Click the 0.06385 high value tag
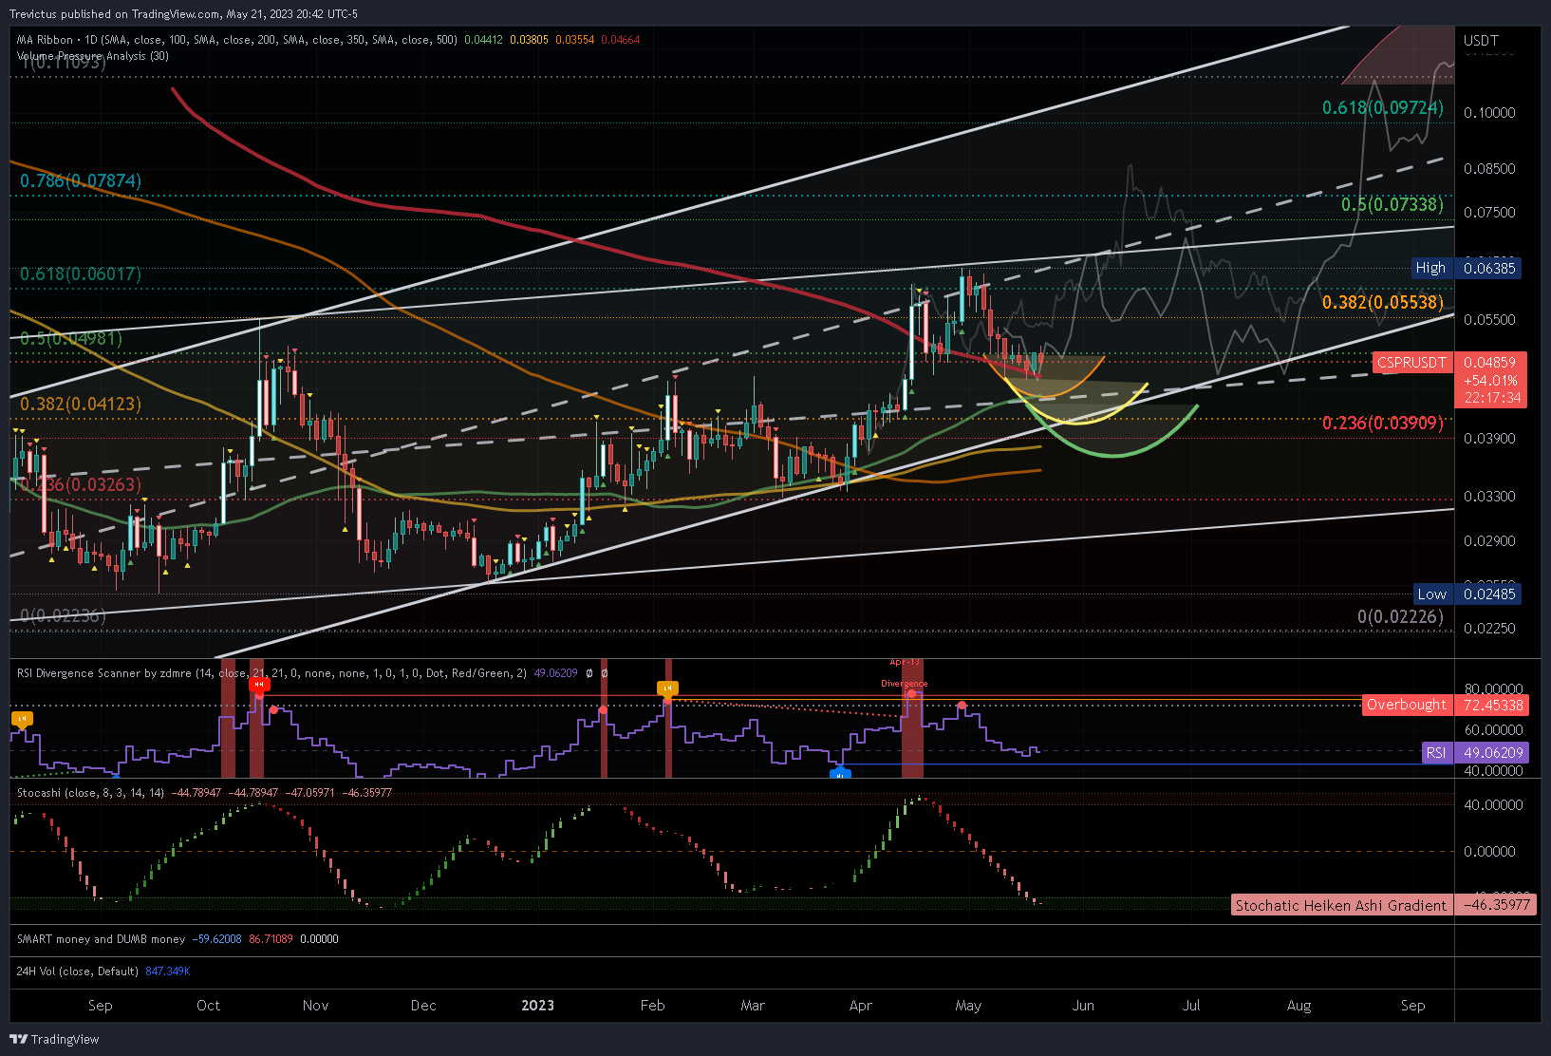This screenshot has height=1056, width=1551. coord(1489,268)
